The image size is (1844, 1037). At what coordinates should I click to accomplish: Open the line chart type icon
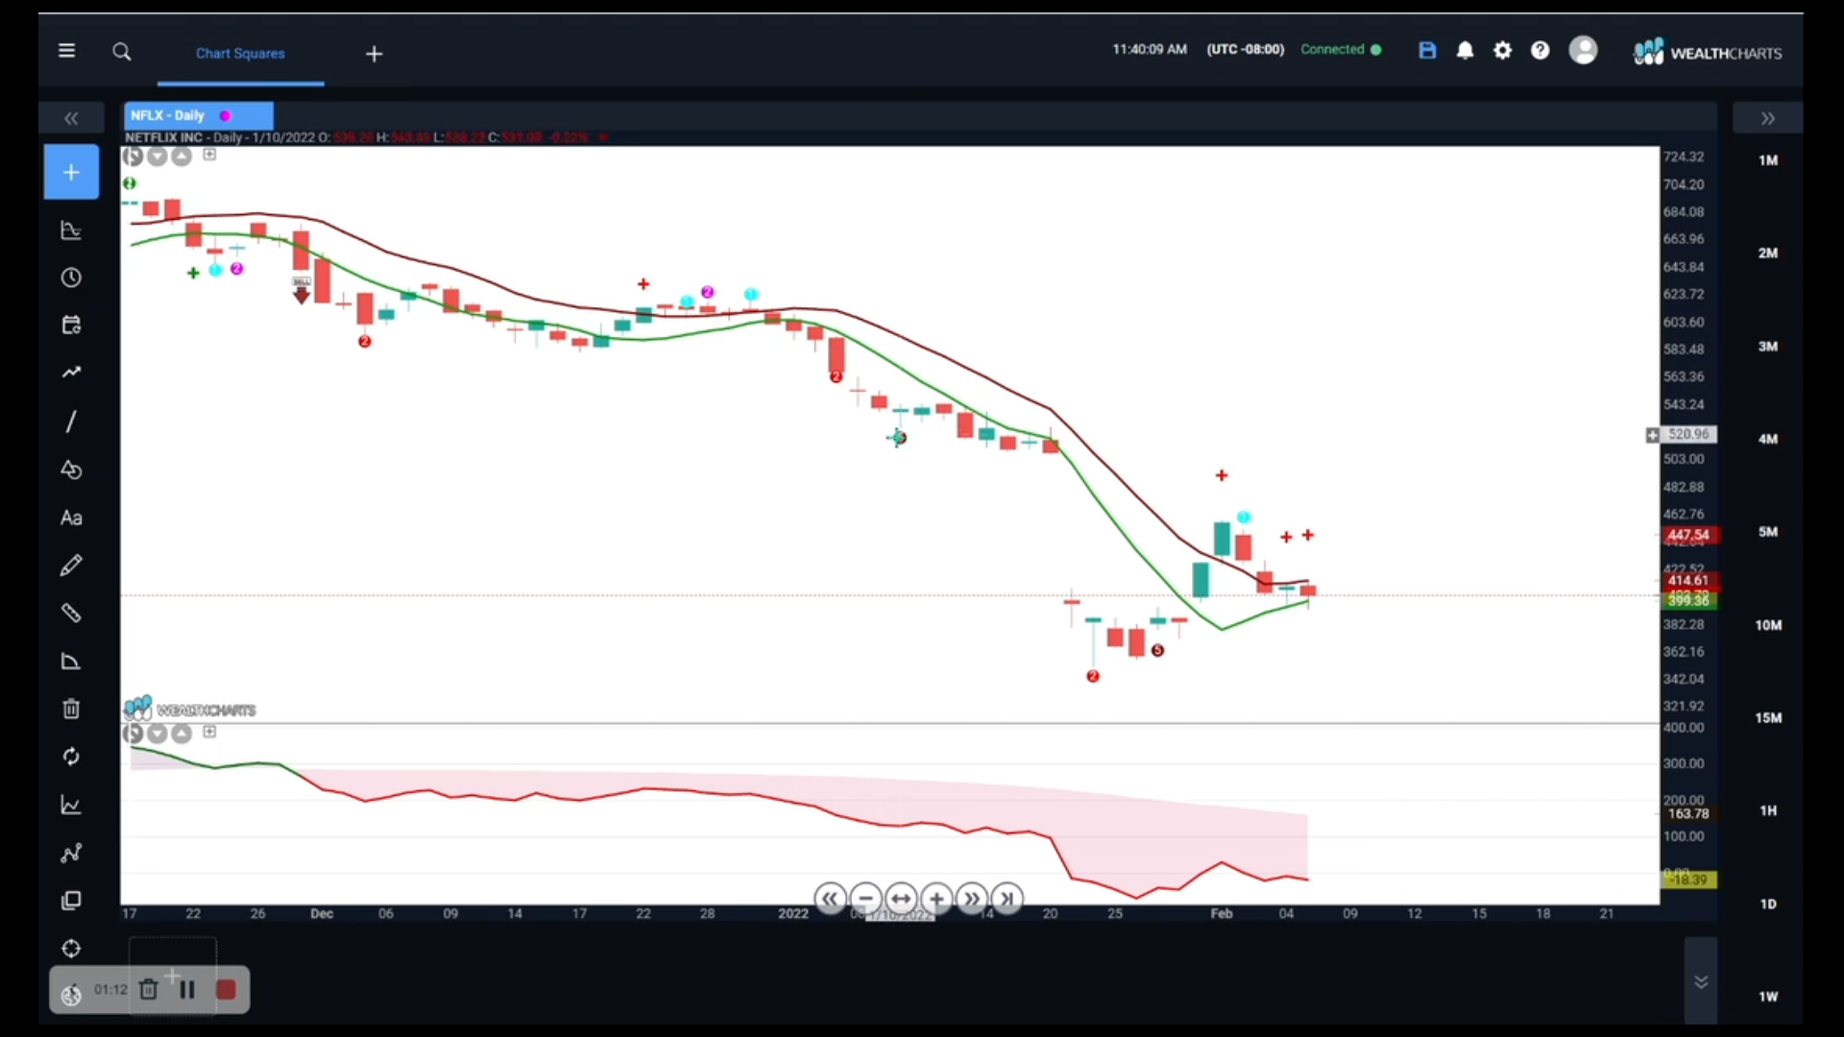[x=71, y=805]
